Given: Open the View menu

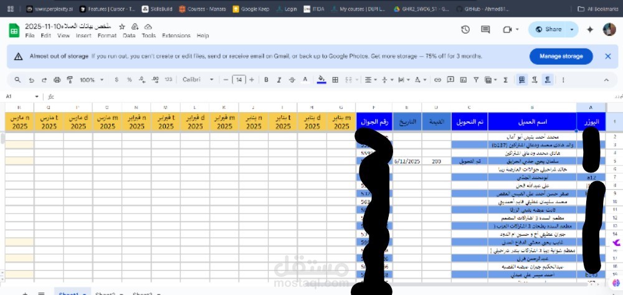Looking at the screenshot, I should [x=63, y=35].
